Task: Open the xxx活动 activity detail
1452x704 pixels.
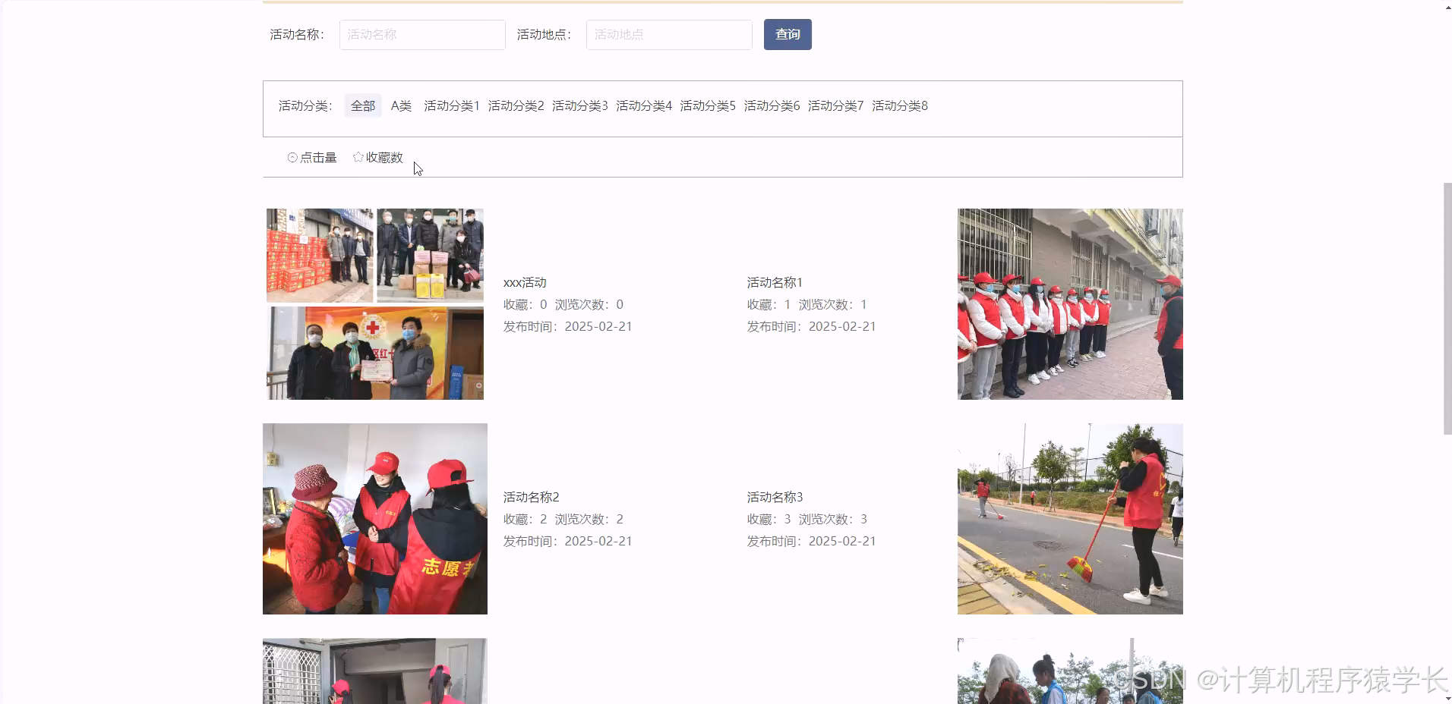Action: tap(524, 282)
